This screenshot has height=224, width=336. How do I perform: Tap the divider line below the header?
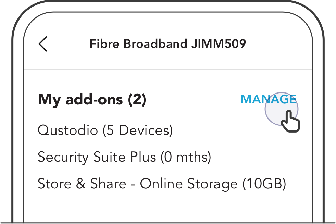pyautogui.click(x=168, y=69)
